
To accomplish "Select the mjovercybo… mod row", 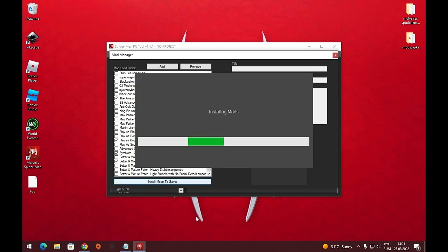I will pos(127,90).
